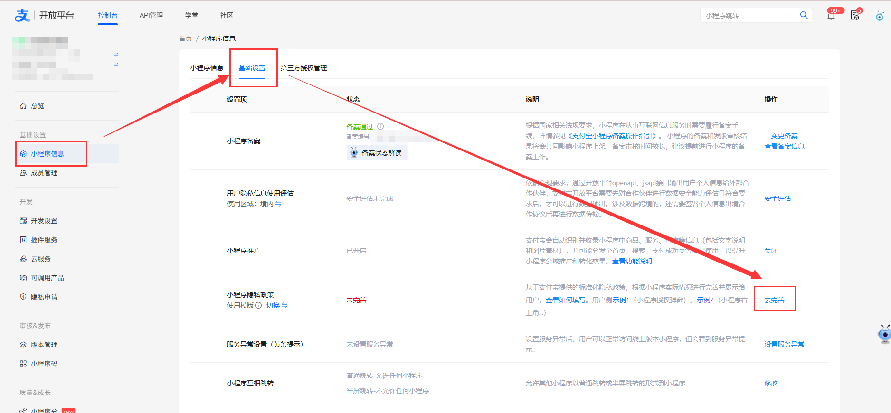Click the swap icon next to 使用区域 境内

pos(278,204)
